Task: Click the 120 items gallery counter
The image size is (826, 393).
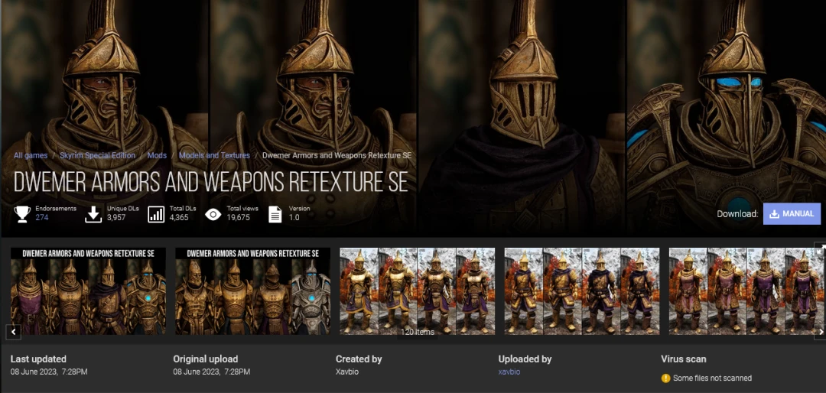Action: click(417, 332)
